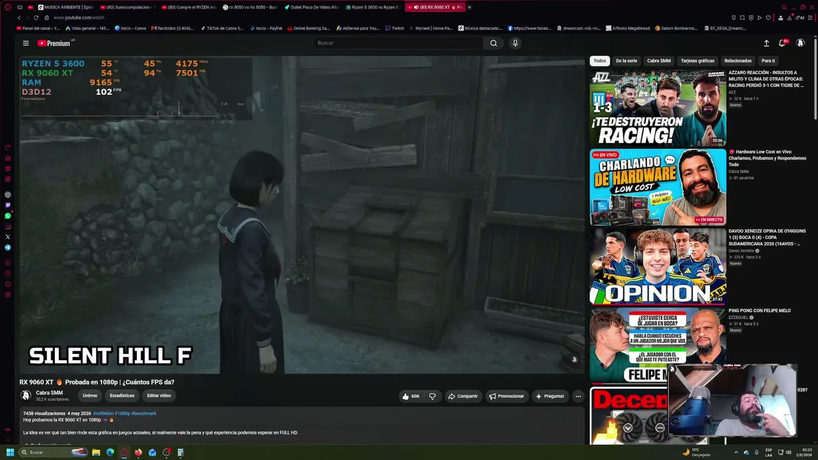Select the 'De la serie' chip
818x460 pixels.
tap(626, 61)
